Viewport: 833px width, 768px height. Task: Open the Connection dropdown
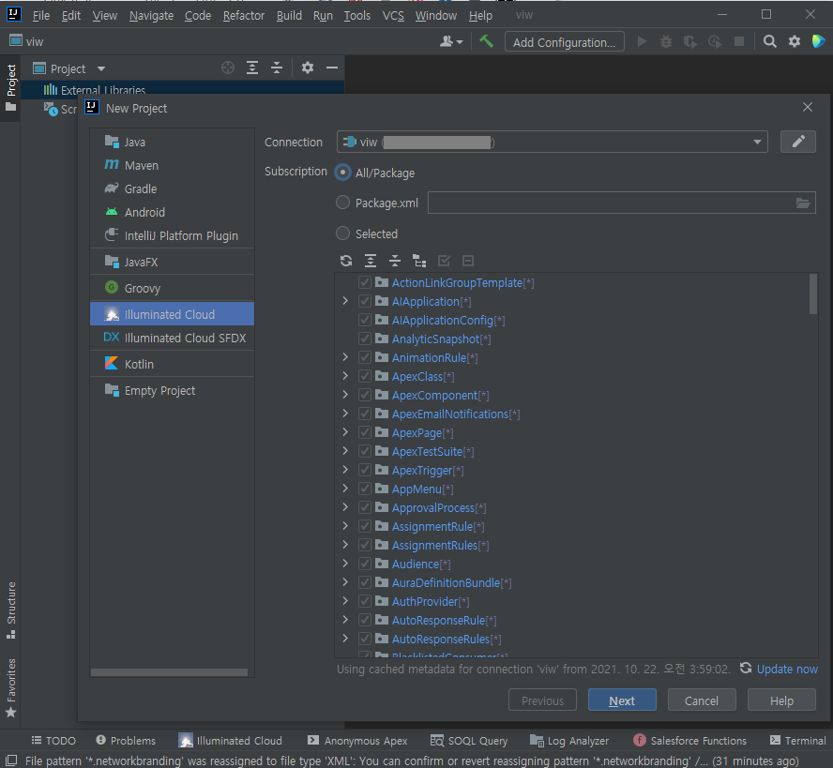(x=553, y=142)
